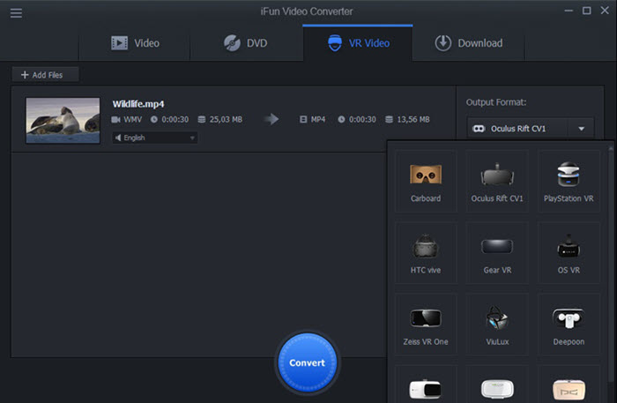Choose the Carboard headset preset
This screenshot has height=403, width=617.
(426, 182)
